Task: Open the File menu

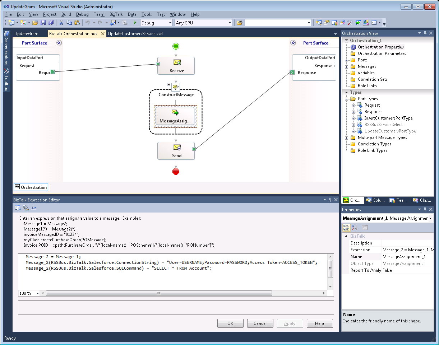Action: tap(8, 14)
